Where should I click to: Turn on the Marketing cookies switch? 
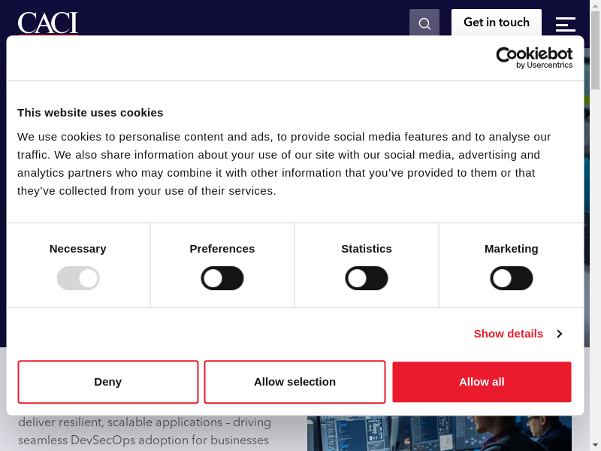pos(512,279)
